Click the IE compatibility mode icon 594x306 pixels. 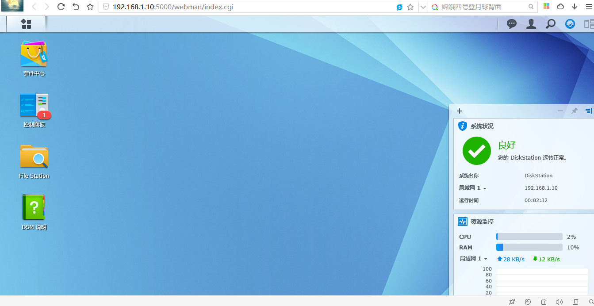(400, 7)
